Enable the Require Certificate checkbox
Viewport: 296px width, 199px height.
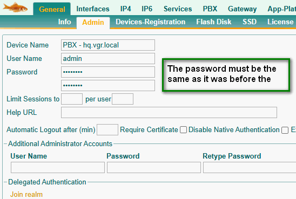point(183,130)
